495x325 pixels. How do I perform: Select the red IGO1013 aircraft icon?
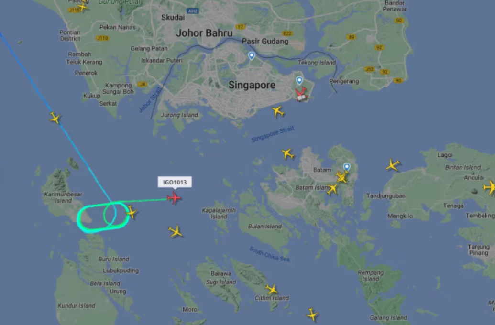(174, 198)
